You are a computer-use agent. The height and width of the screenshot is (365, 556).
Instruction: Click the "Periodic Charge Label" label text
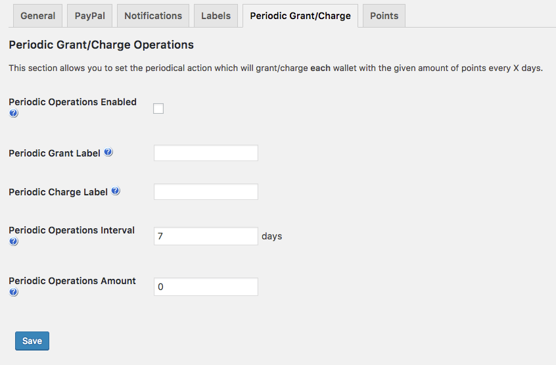pos(58,192)
